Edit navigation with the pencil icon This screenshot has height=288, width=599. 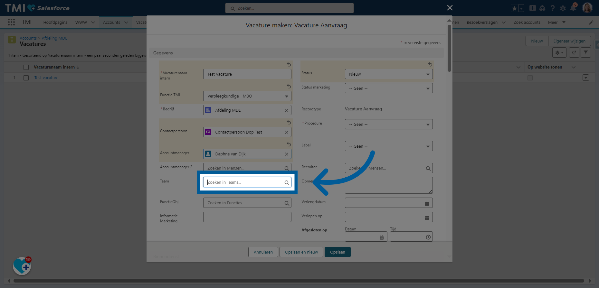click(x=591, y=23)
